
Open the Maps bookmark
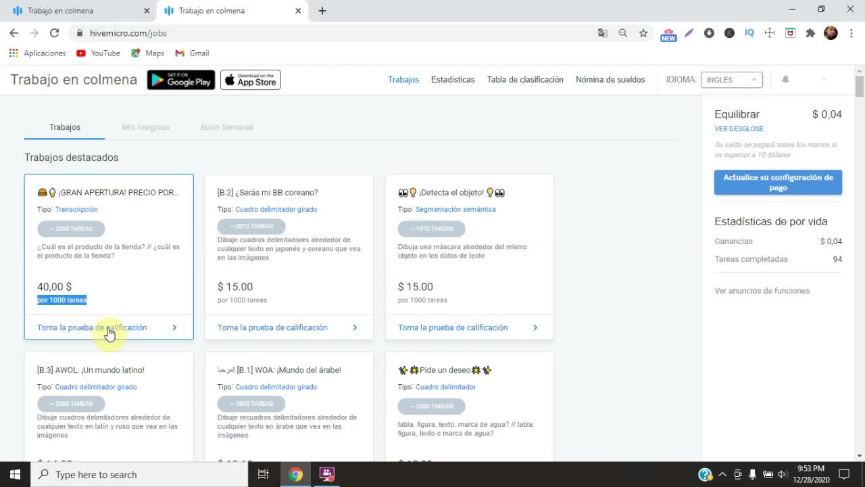(x=147, y=53)
